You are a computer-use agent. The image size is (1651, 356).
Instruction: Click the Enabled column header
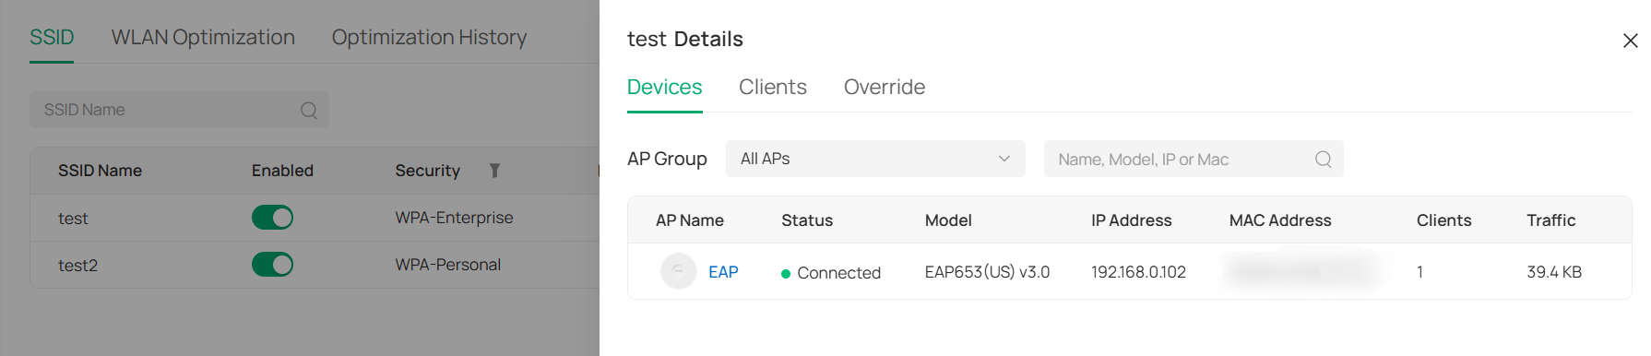click(282, 171)
